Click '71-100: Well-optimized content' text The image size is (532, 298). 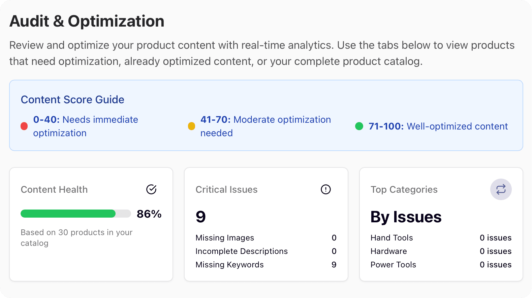(438, 126)
